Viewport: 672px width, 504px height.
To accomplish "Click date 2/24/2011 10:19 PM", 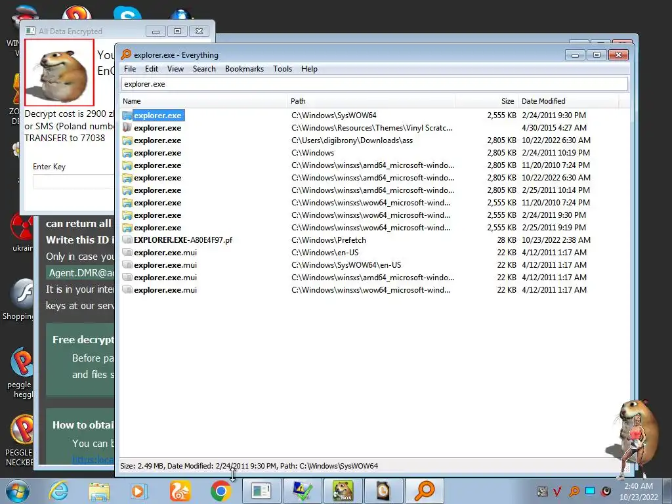I will click(x=556, y=153).
